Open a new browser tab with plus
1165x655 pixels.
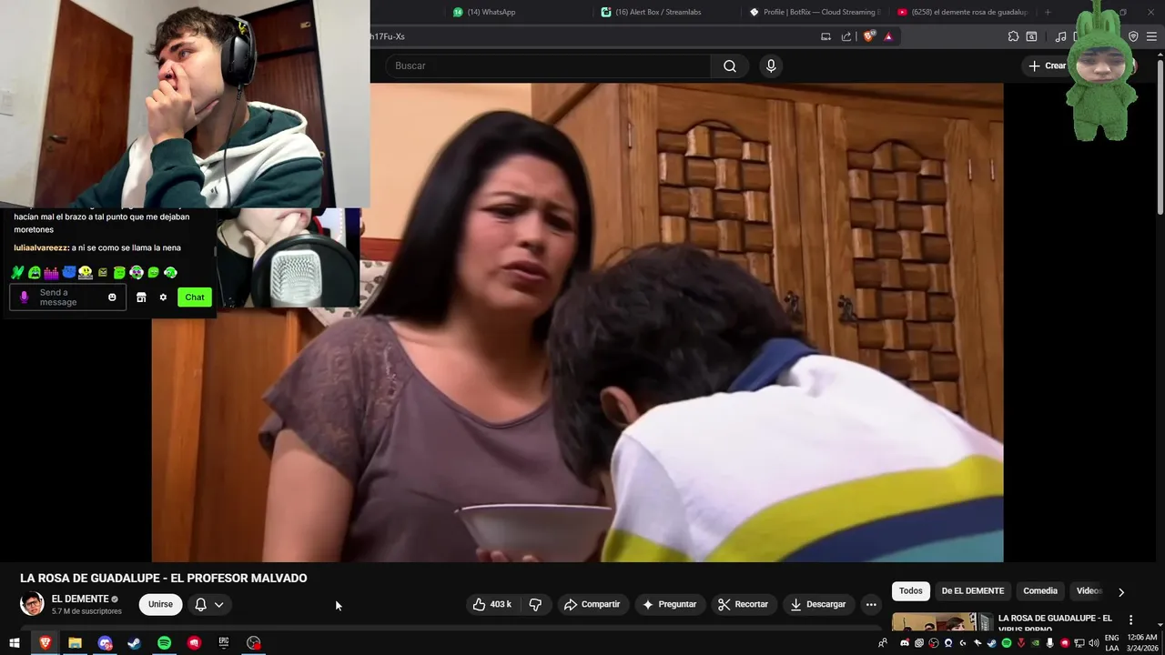tap(1048, 12)
